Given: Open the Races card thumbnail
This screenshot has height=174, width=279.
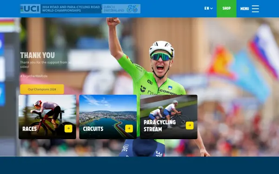Looking at the screenshot, I should click(x=47, y=117).
